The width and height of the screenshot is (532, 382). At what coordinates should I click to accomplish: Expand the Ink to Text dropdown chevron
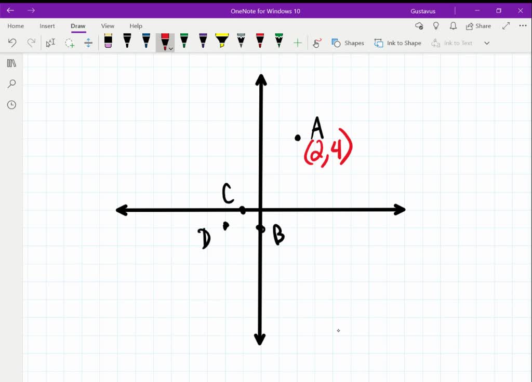pos(487,43)
